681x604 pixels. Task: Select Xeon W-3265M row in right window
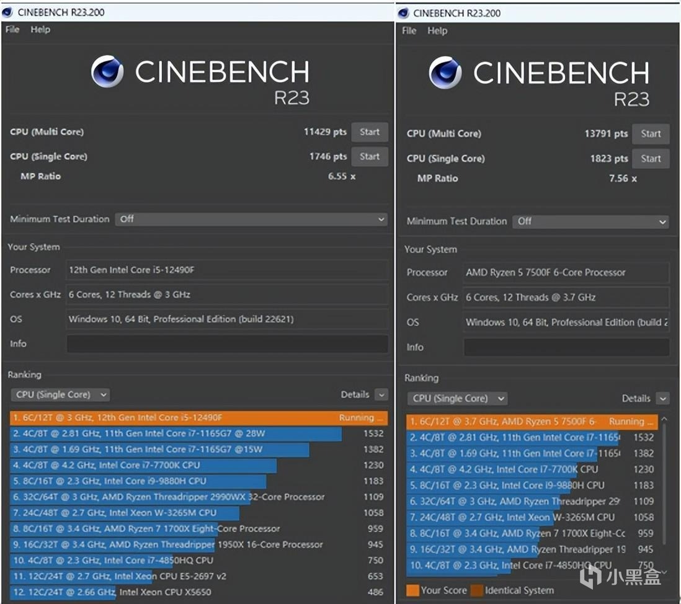(x=532, y=517)
